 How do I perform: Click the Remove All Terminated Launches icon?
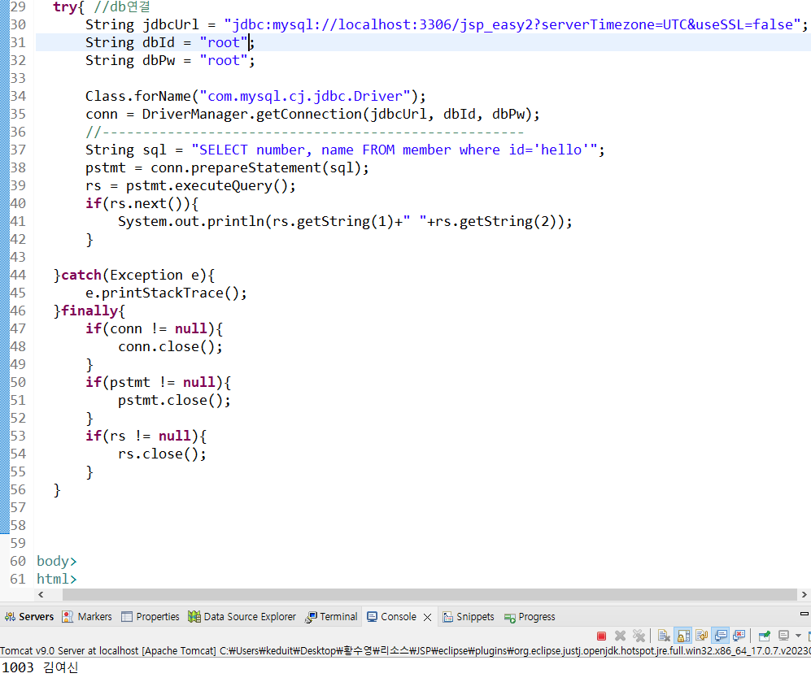coord(639,636)
